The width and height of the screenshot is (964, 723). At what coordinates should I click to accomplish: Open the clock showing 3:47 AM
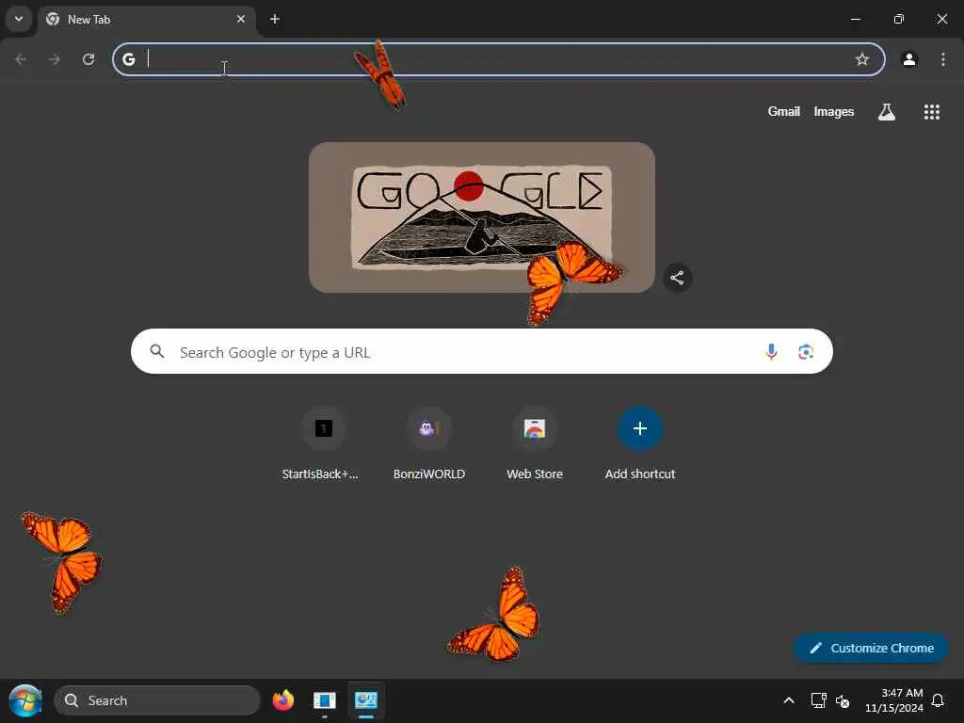(x=894, y=700)
